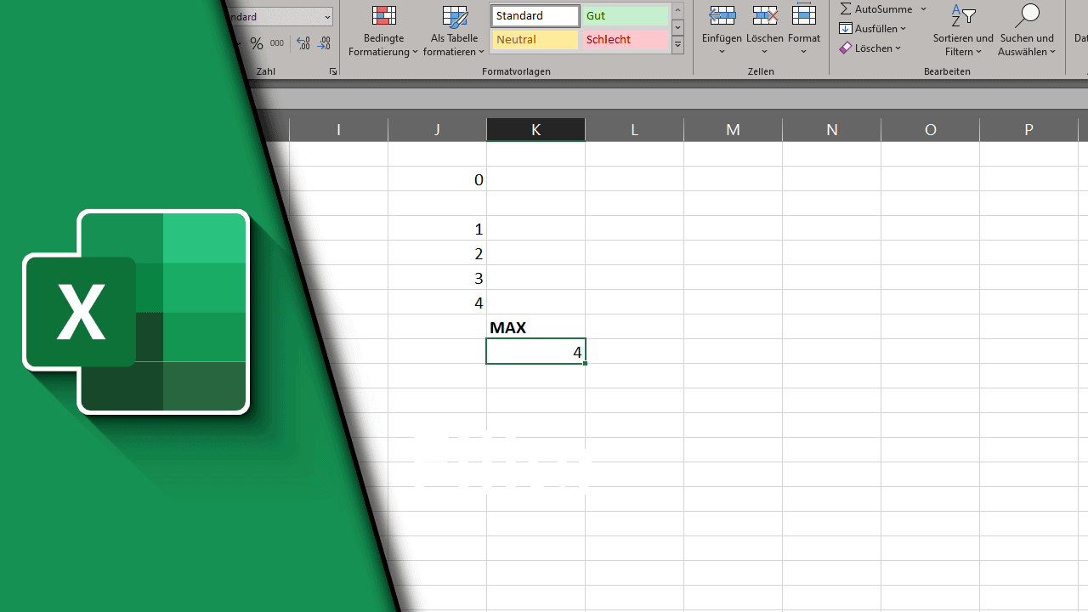Decrease decimal places icon
The width and height of the screenshot is (1088, 612).
[324, 43]
